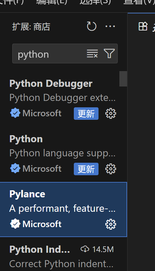The image size is (155, 271).
Task: Click the 'Python Debugger exte...' description
Action: tap(62, 98)
